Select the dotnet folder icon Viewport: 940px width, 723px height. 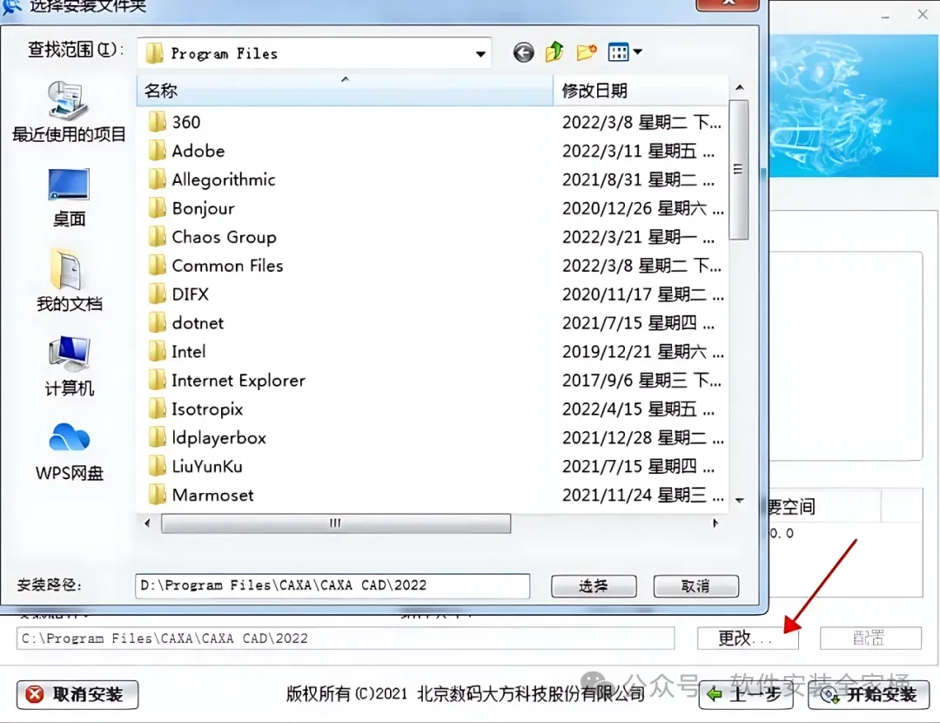(157, 323)
